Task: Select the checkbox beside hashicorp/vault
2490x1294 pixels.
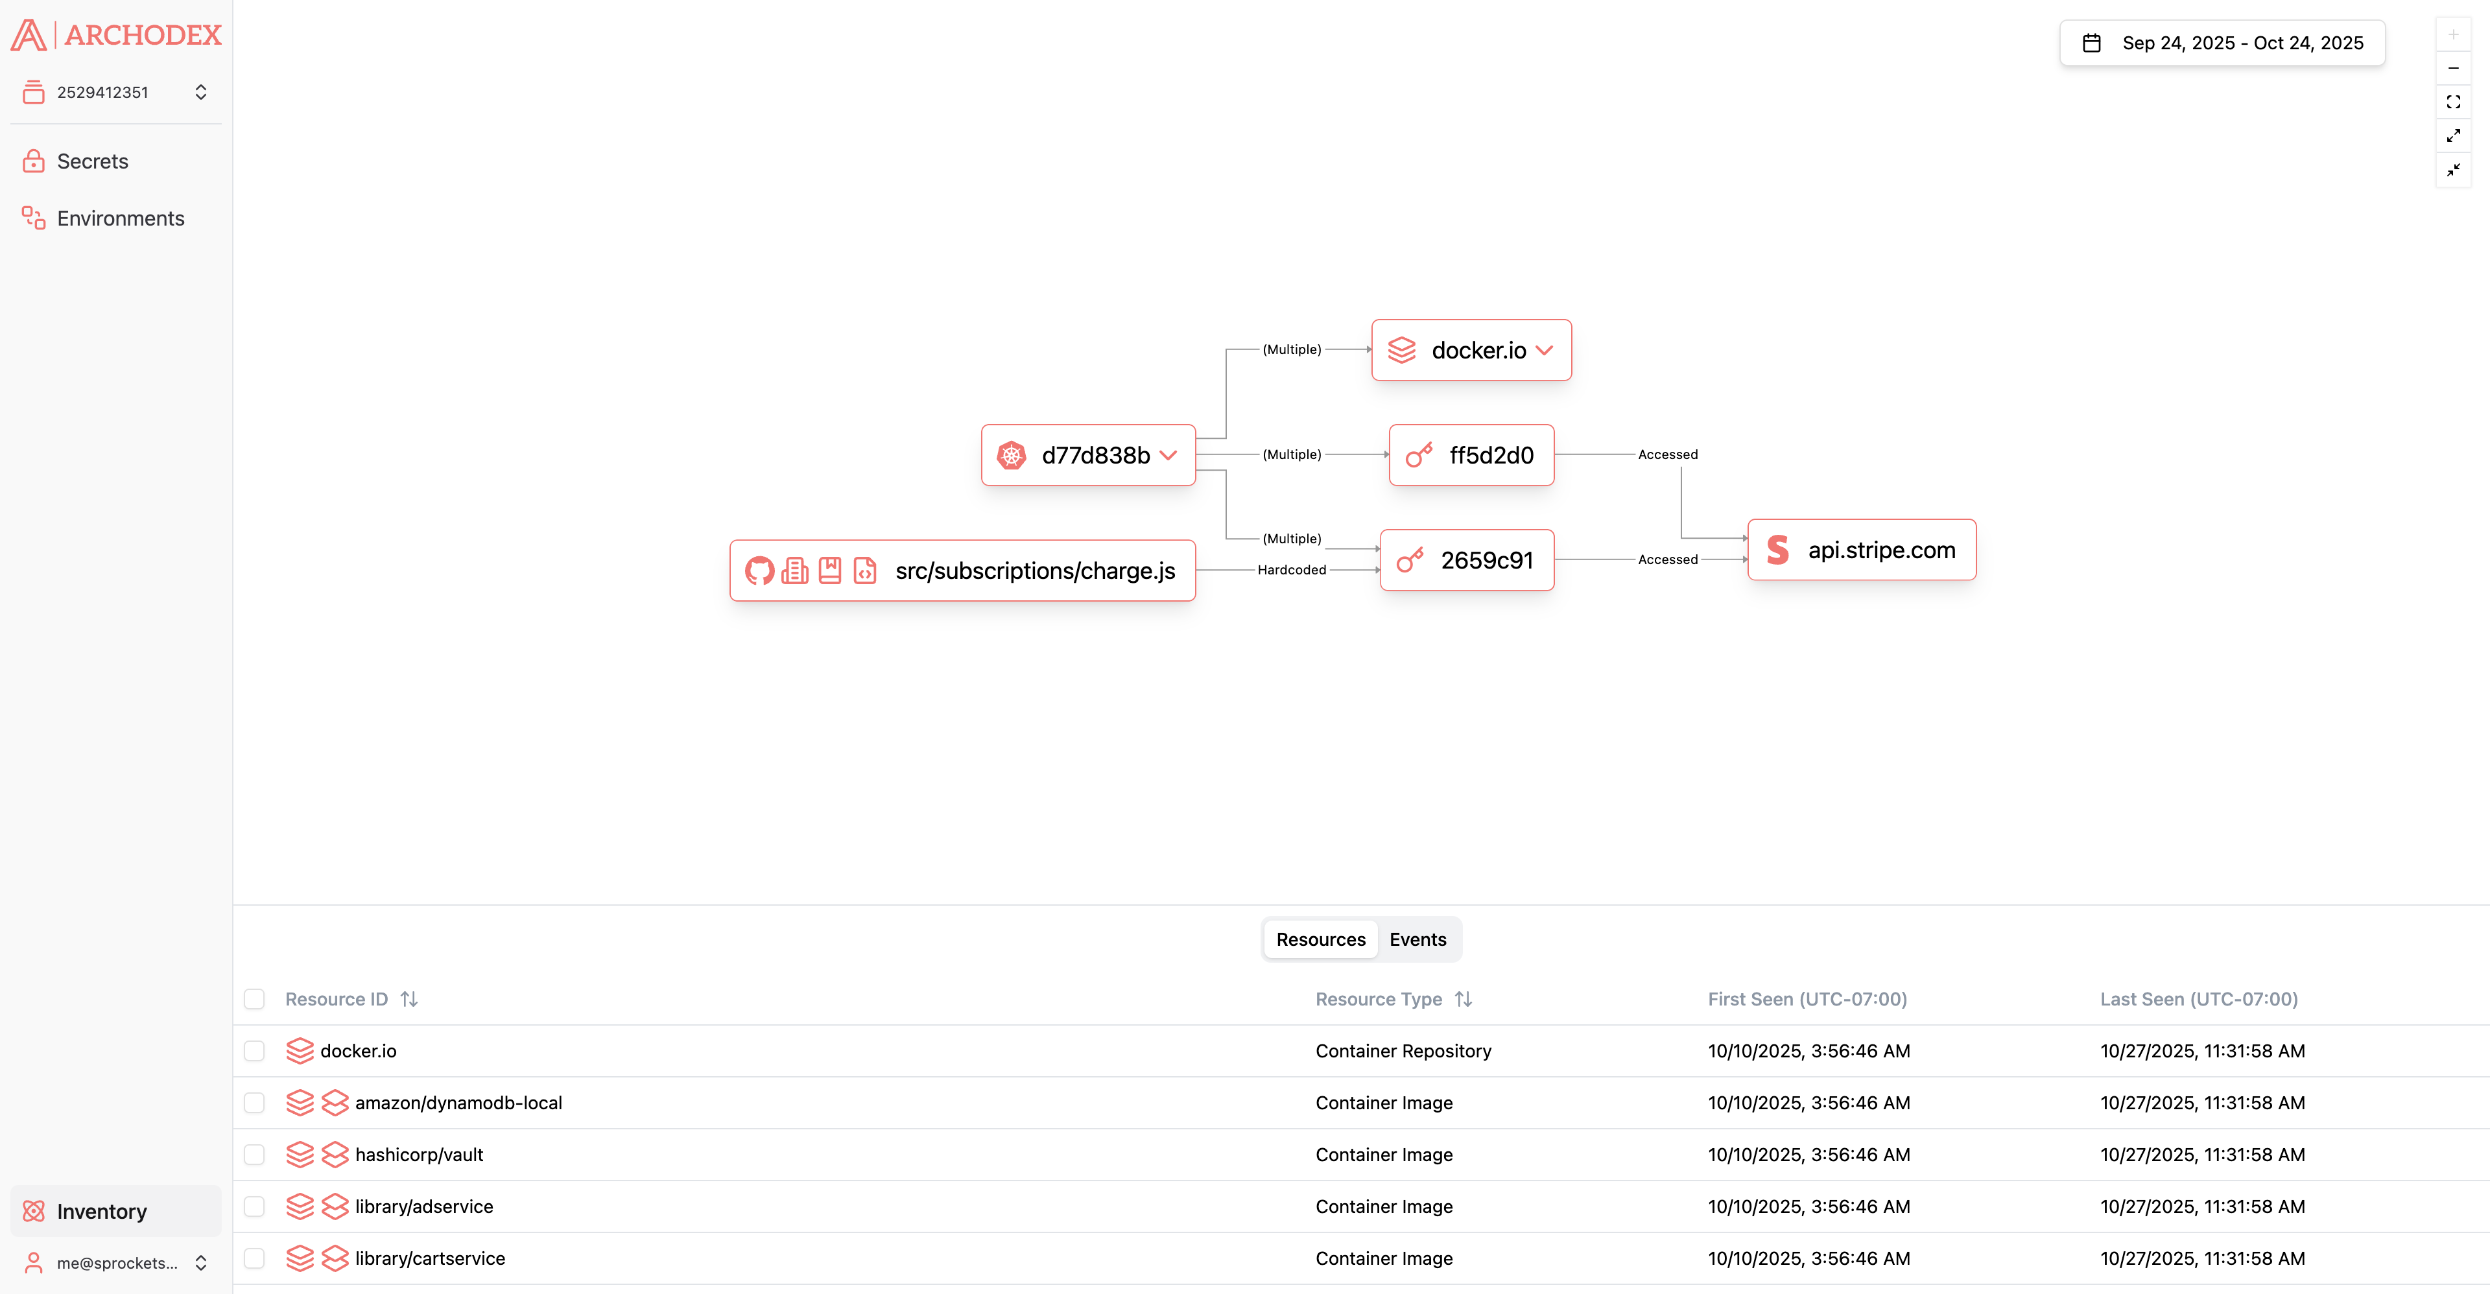Action: 254,1155
